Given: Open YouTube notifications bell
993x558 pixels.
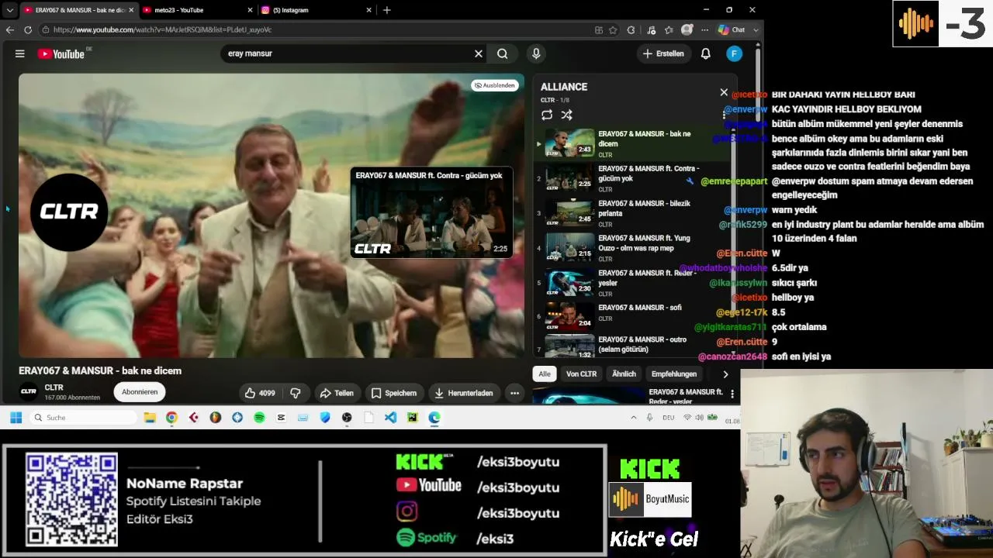Looking at the screenshot, I should pyautogui.click(x=706, y=53).
